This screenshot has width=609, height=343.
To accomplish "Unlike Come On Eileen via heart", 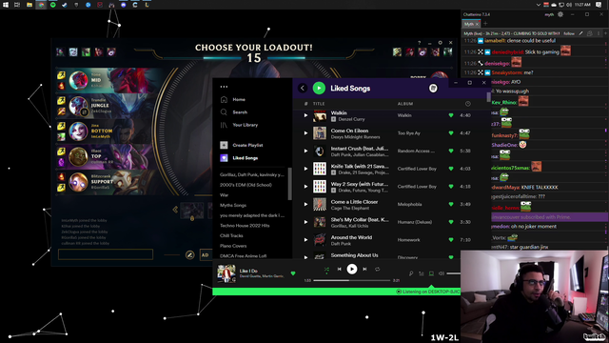I will [x=451, y=133].
